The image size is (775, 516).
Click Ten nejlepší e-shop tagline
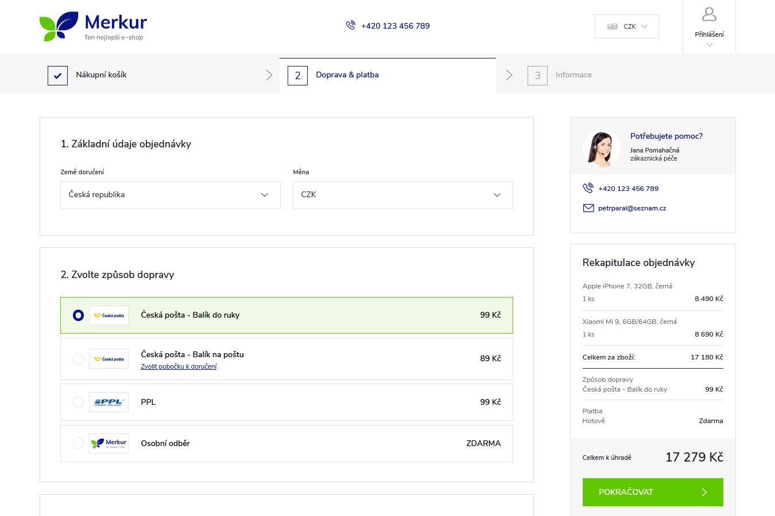coord(114,37)
